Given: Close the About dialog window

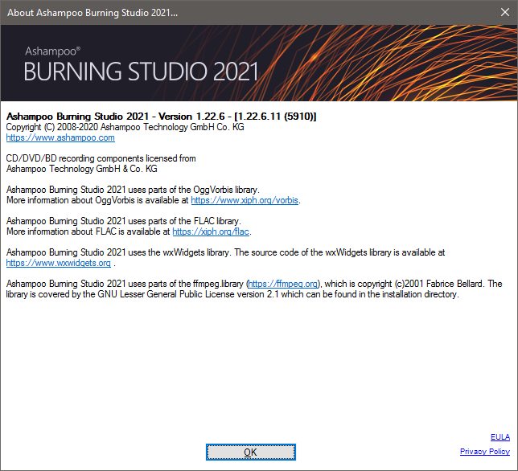Looking at the screenshot, I should coord(505,12).
